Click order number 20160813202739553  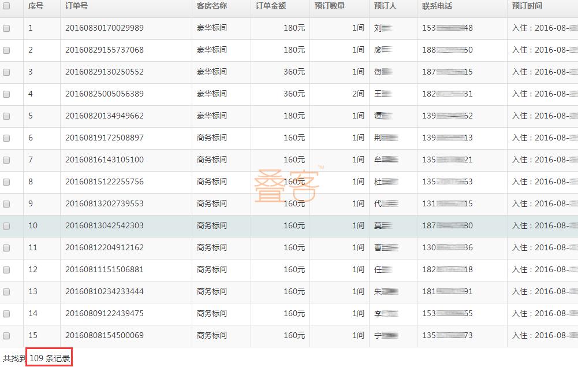tap(103, 204)
